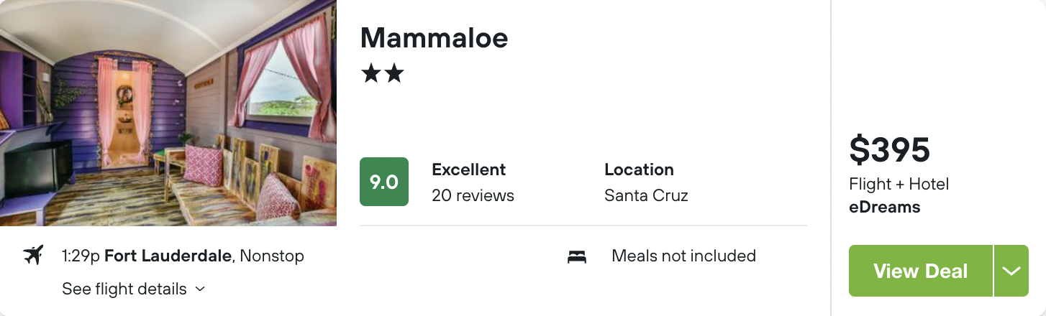Select the Santa Cruz location text
Viewport: 1046px width, 316px height.
(646, 195)
